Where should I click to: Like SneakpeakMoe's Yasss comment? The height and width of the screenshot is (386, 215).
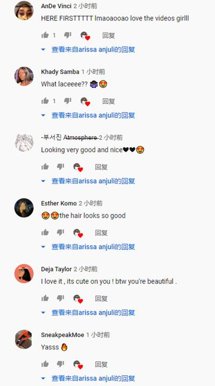pyautogui.click(x=45, y=364)
